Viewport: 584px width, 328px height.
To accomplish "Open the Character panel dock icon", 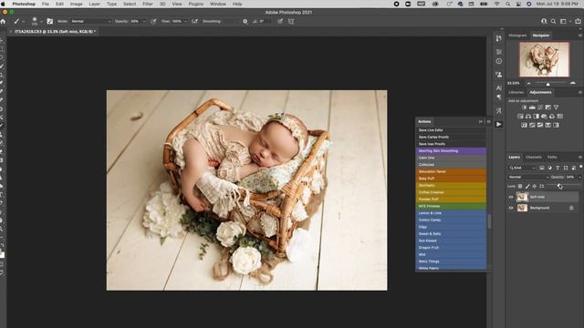I will 499,88.
